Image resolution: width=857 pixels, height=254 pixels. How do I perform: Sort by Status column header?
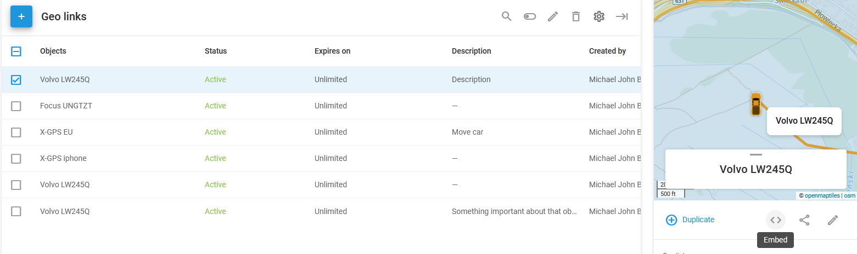216,51
